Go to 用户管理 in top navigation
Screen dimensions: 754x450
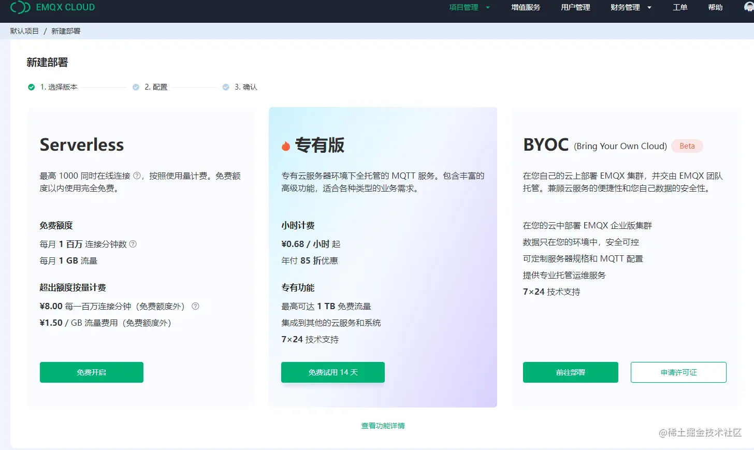[x=575, y=7]
